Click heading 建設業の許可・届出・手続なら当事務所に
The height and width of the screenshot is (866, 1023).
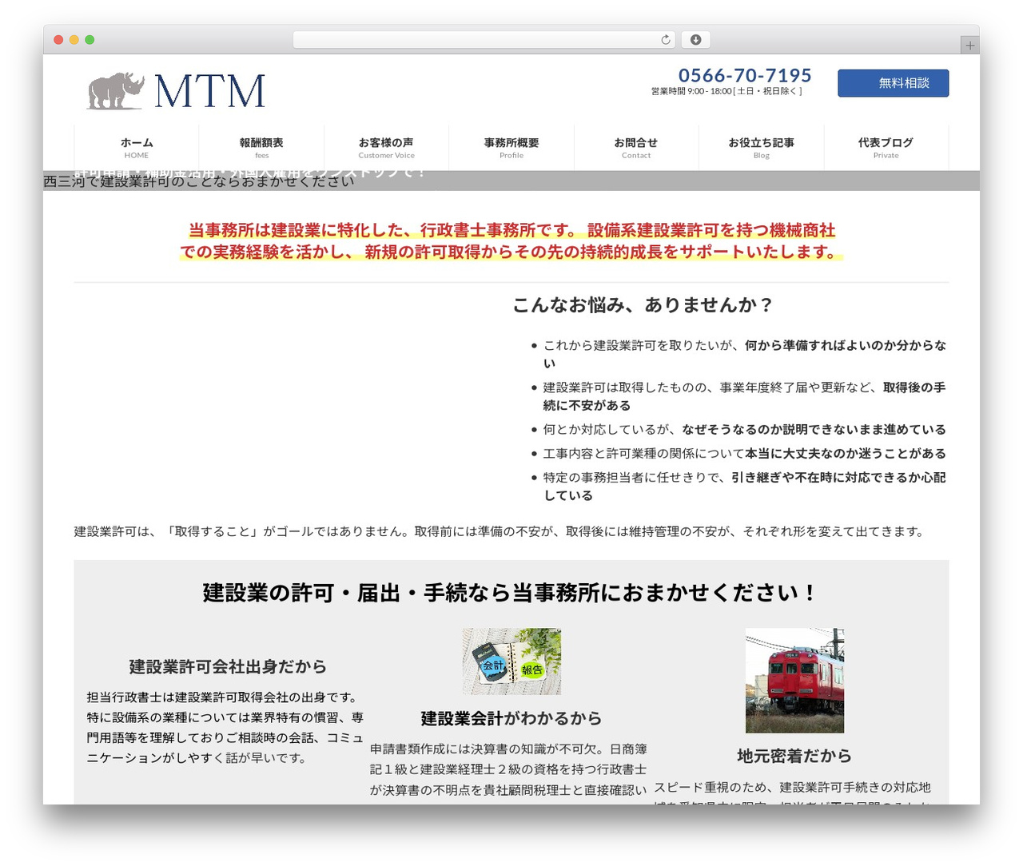[x=511, y=593]
